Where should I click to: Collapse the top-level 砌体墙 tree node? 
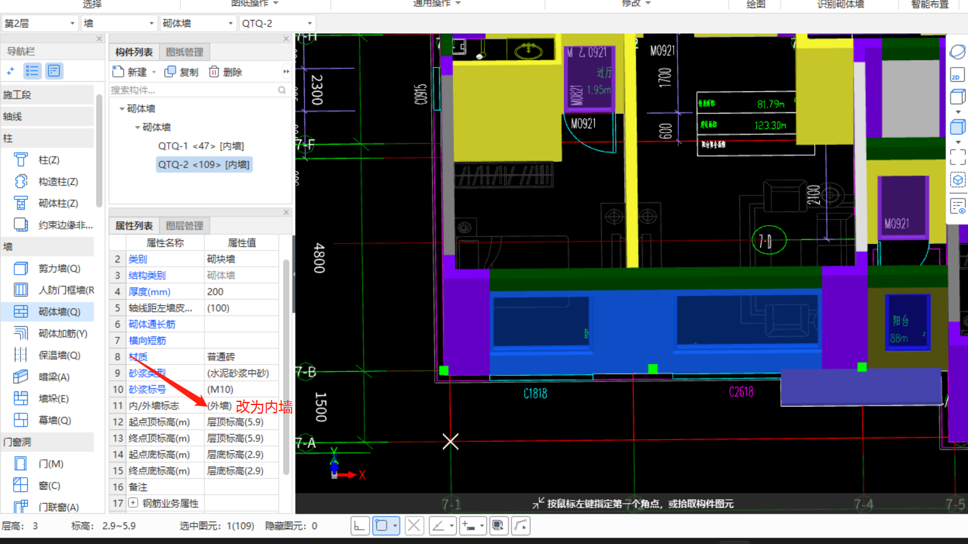(122, 109)
